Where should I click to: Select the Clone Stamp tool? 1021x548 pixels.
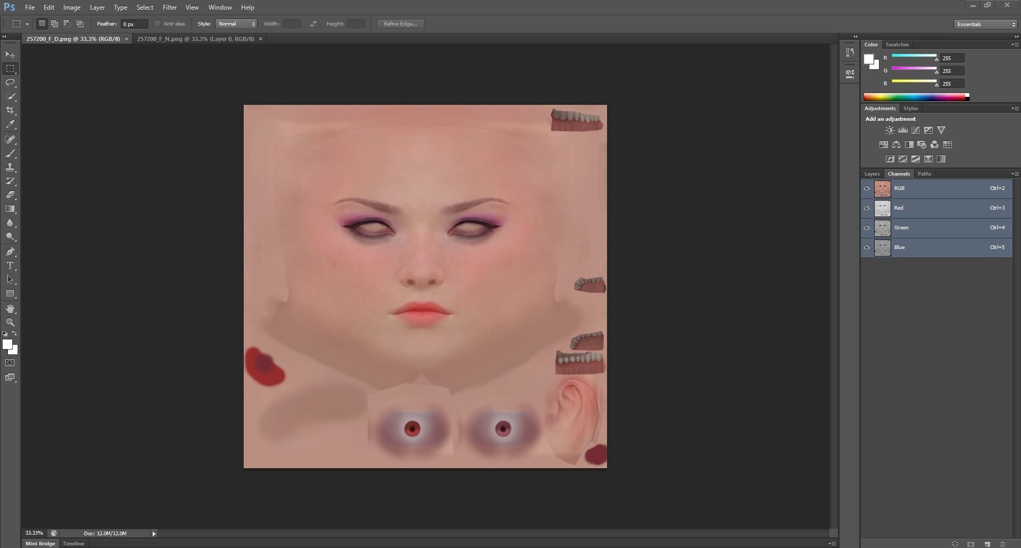pos(10,167)
